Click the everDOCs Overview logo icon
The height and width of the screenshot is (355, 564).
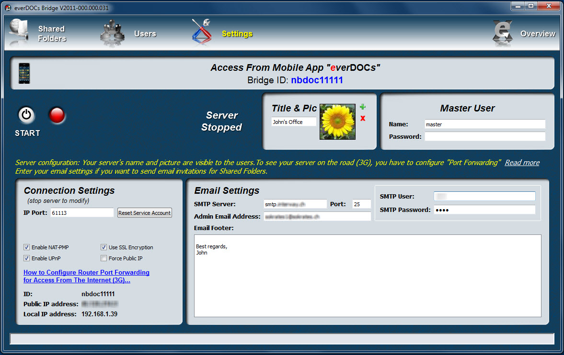[x=503, y=33]
